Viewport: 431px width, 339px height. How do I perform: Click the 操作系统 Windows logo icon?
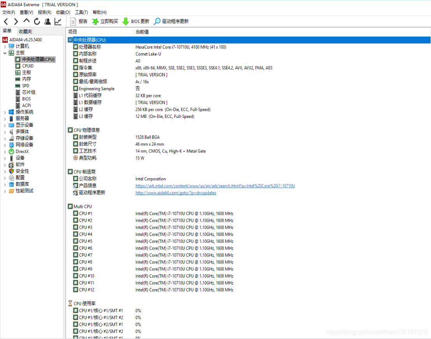11,112
